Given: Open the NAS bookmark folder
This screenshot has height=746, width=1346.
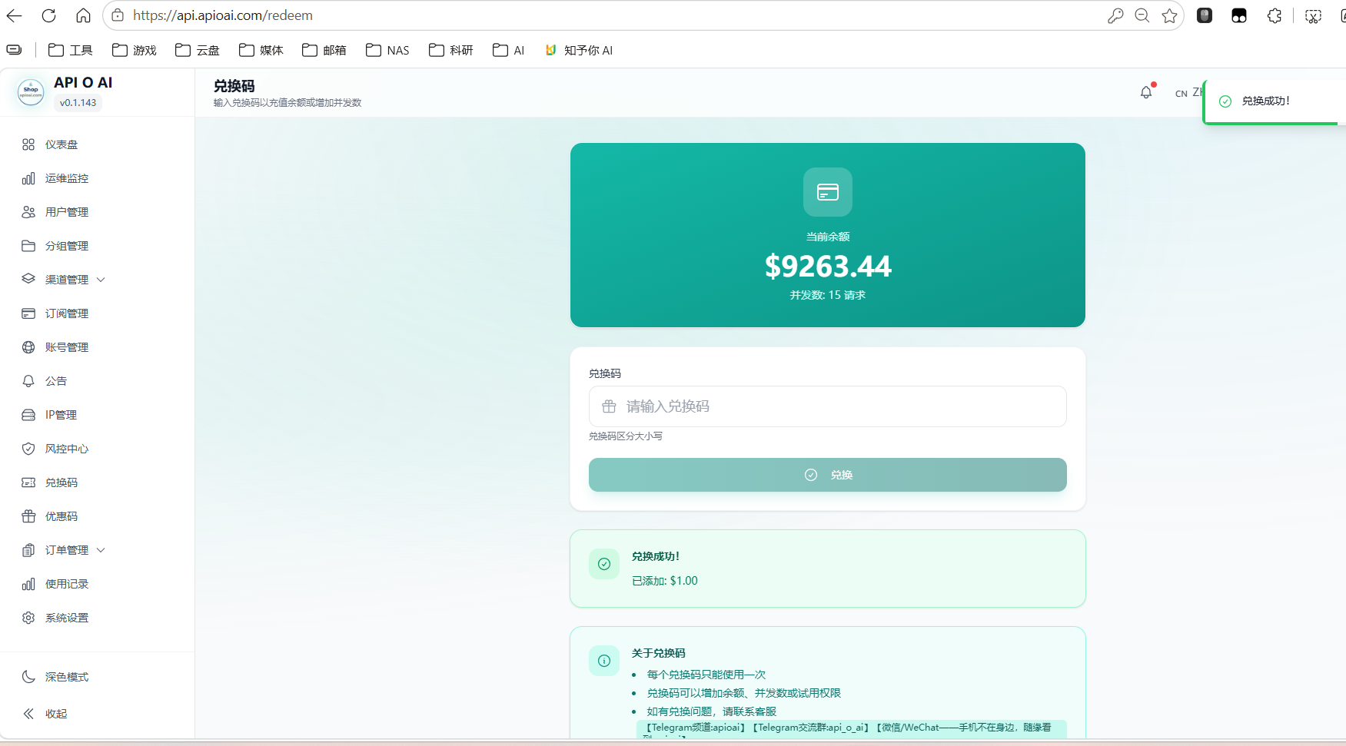Looking at the screenshot, I should coord(387,50).
